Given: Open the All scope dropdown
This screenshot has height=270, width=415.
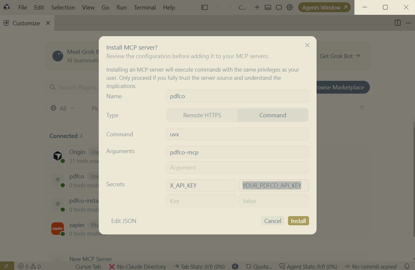Looking at the screenshot, I should click(63, 108).
